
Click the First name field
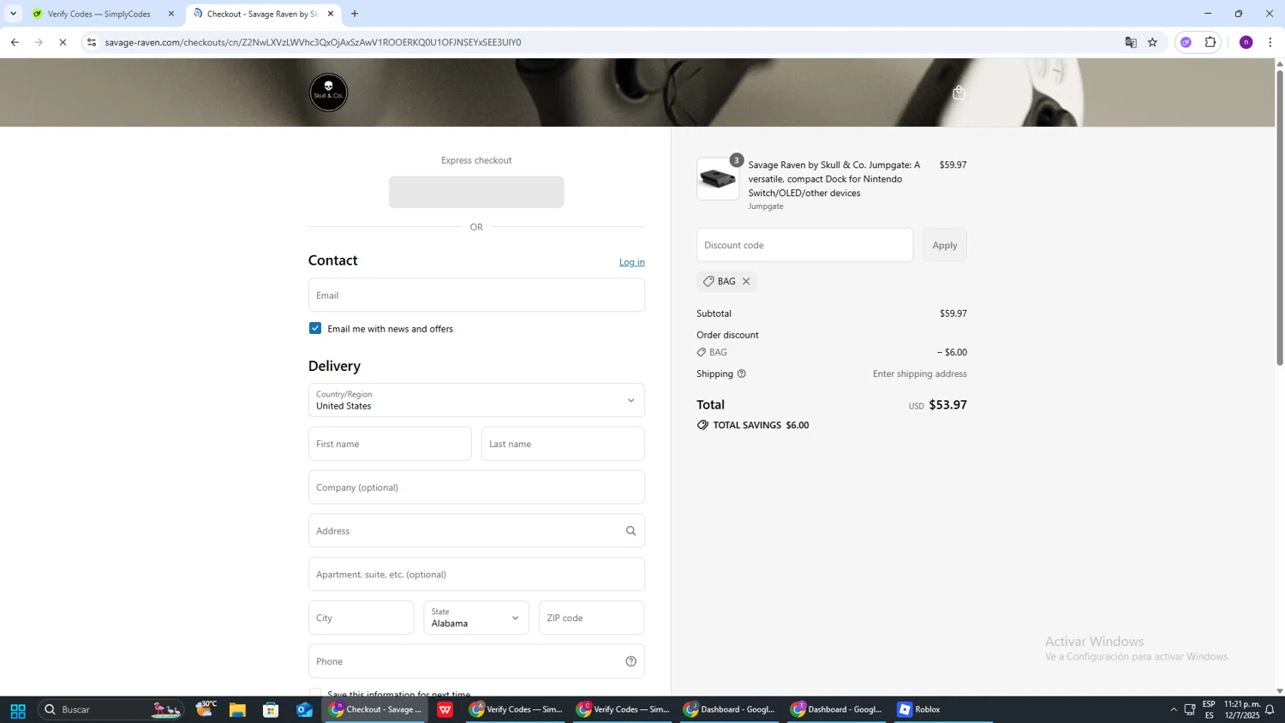click(x=390, y=444)
